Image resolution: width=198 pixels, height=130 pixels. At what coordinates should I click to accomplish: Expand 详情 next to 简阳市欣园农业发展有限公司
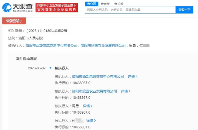click(126, 91)
